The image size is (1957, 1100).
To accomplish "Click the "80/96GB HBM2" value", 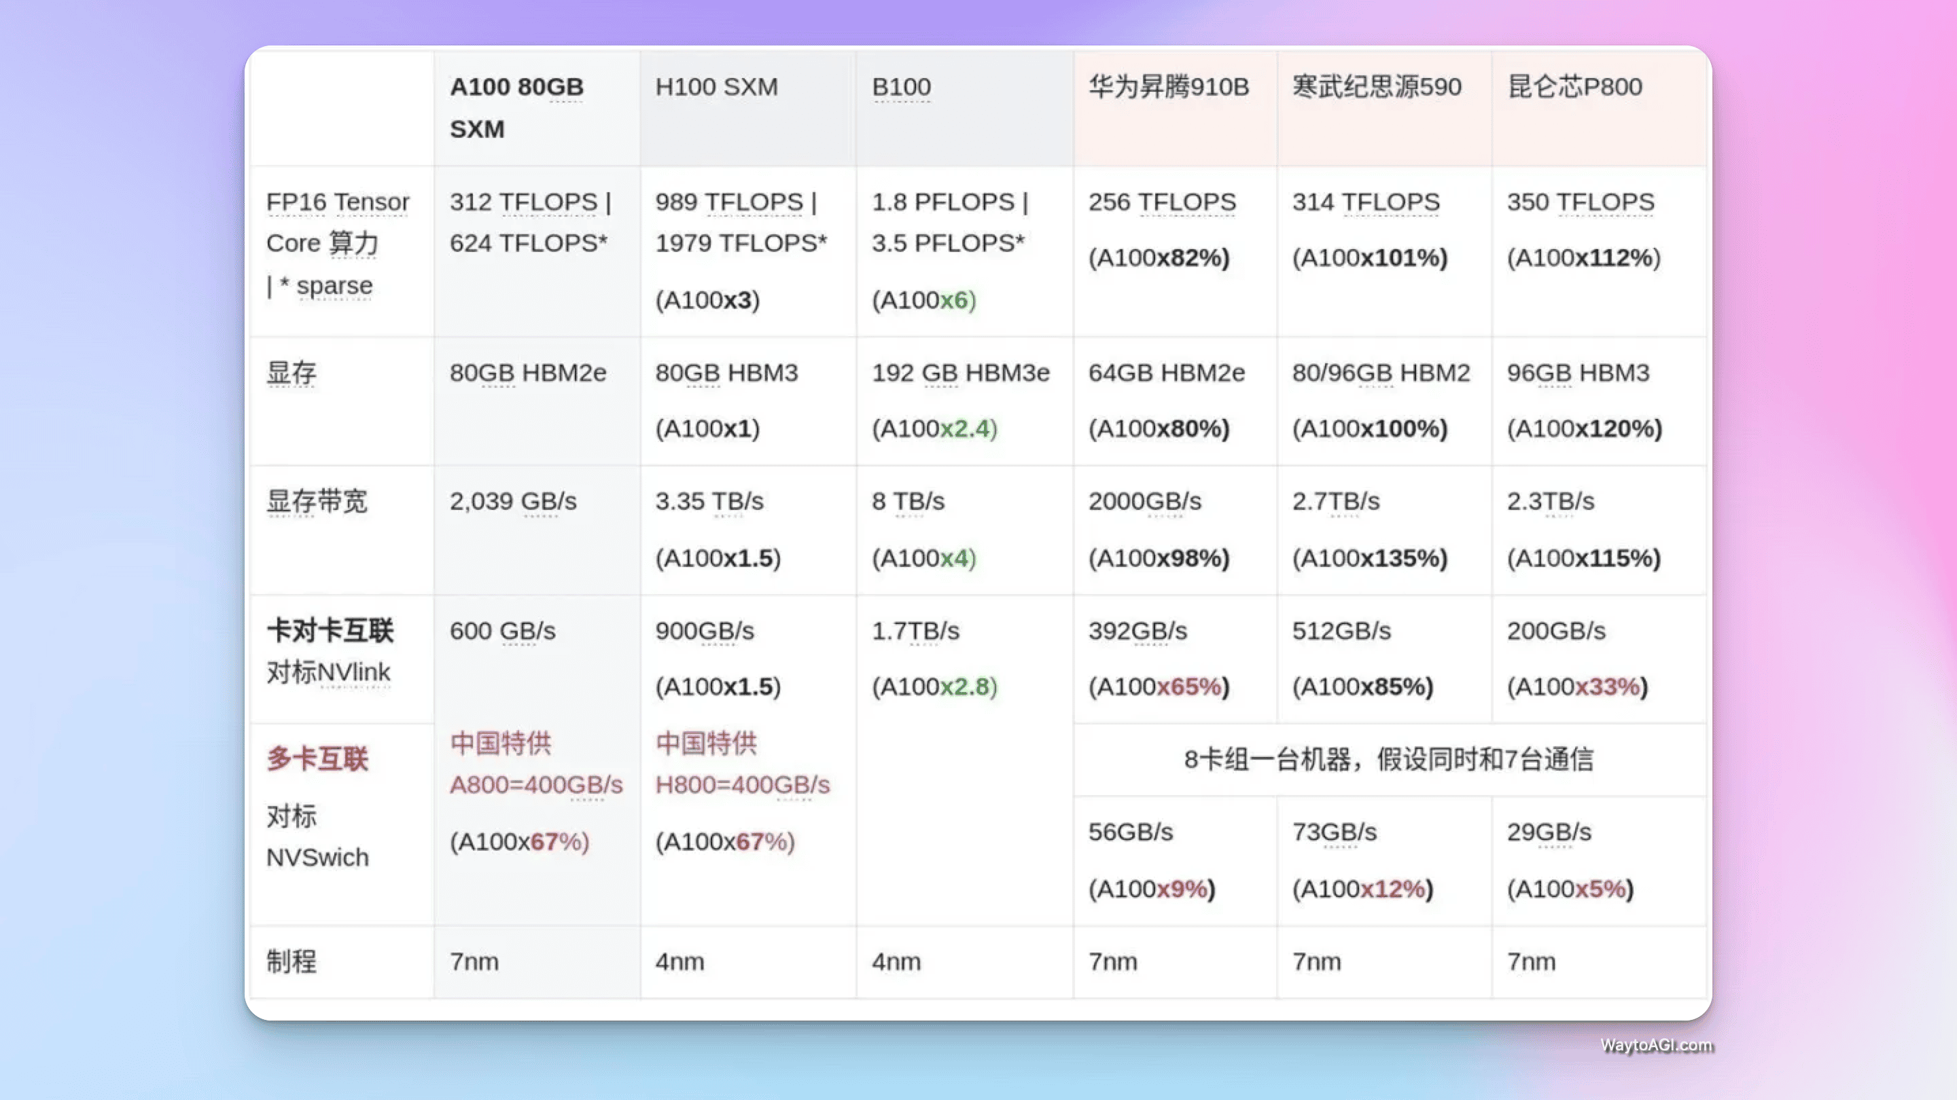I will coord(1381,373).
